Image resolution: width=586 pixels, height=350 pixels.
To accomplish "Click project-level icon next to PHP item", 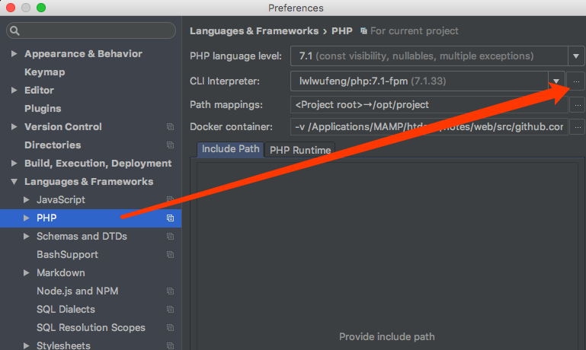I will tap(171, 218).
